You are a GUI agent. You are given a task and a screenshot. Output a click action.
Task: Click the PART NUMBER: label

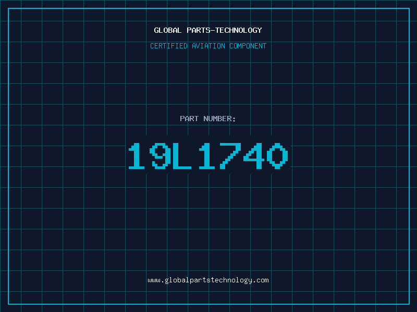click(208, 119)
